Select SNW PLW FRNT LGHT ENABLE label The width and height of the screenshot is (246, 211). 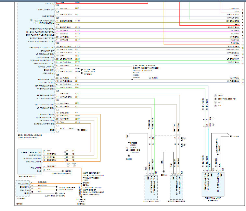click(40, 35)
